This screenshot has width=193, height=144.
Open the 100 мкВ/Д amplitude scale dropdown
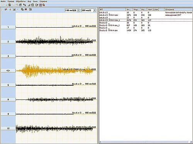click(x=78, y=10)
